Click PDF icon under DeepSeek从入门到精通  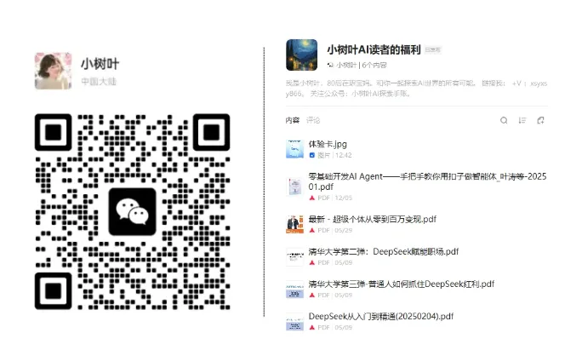click(x=311, y=327)
